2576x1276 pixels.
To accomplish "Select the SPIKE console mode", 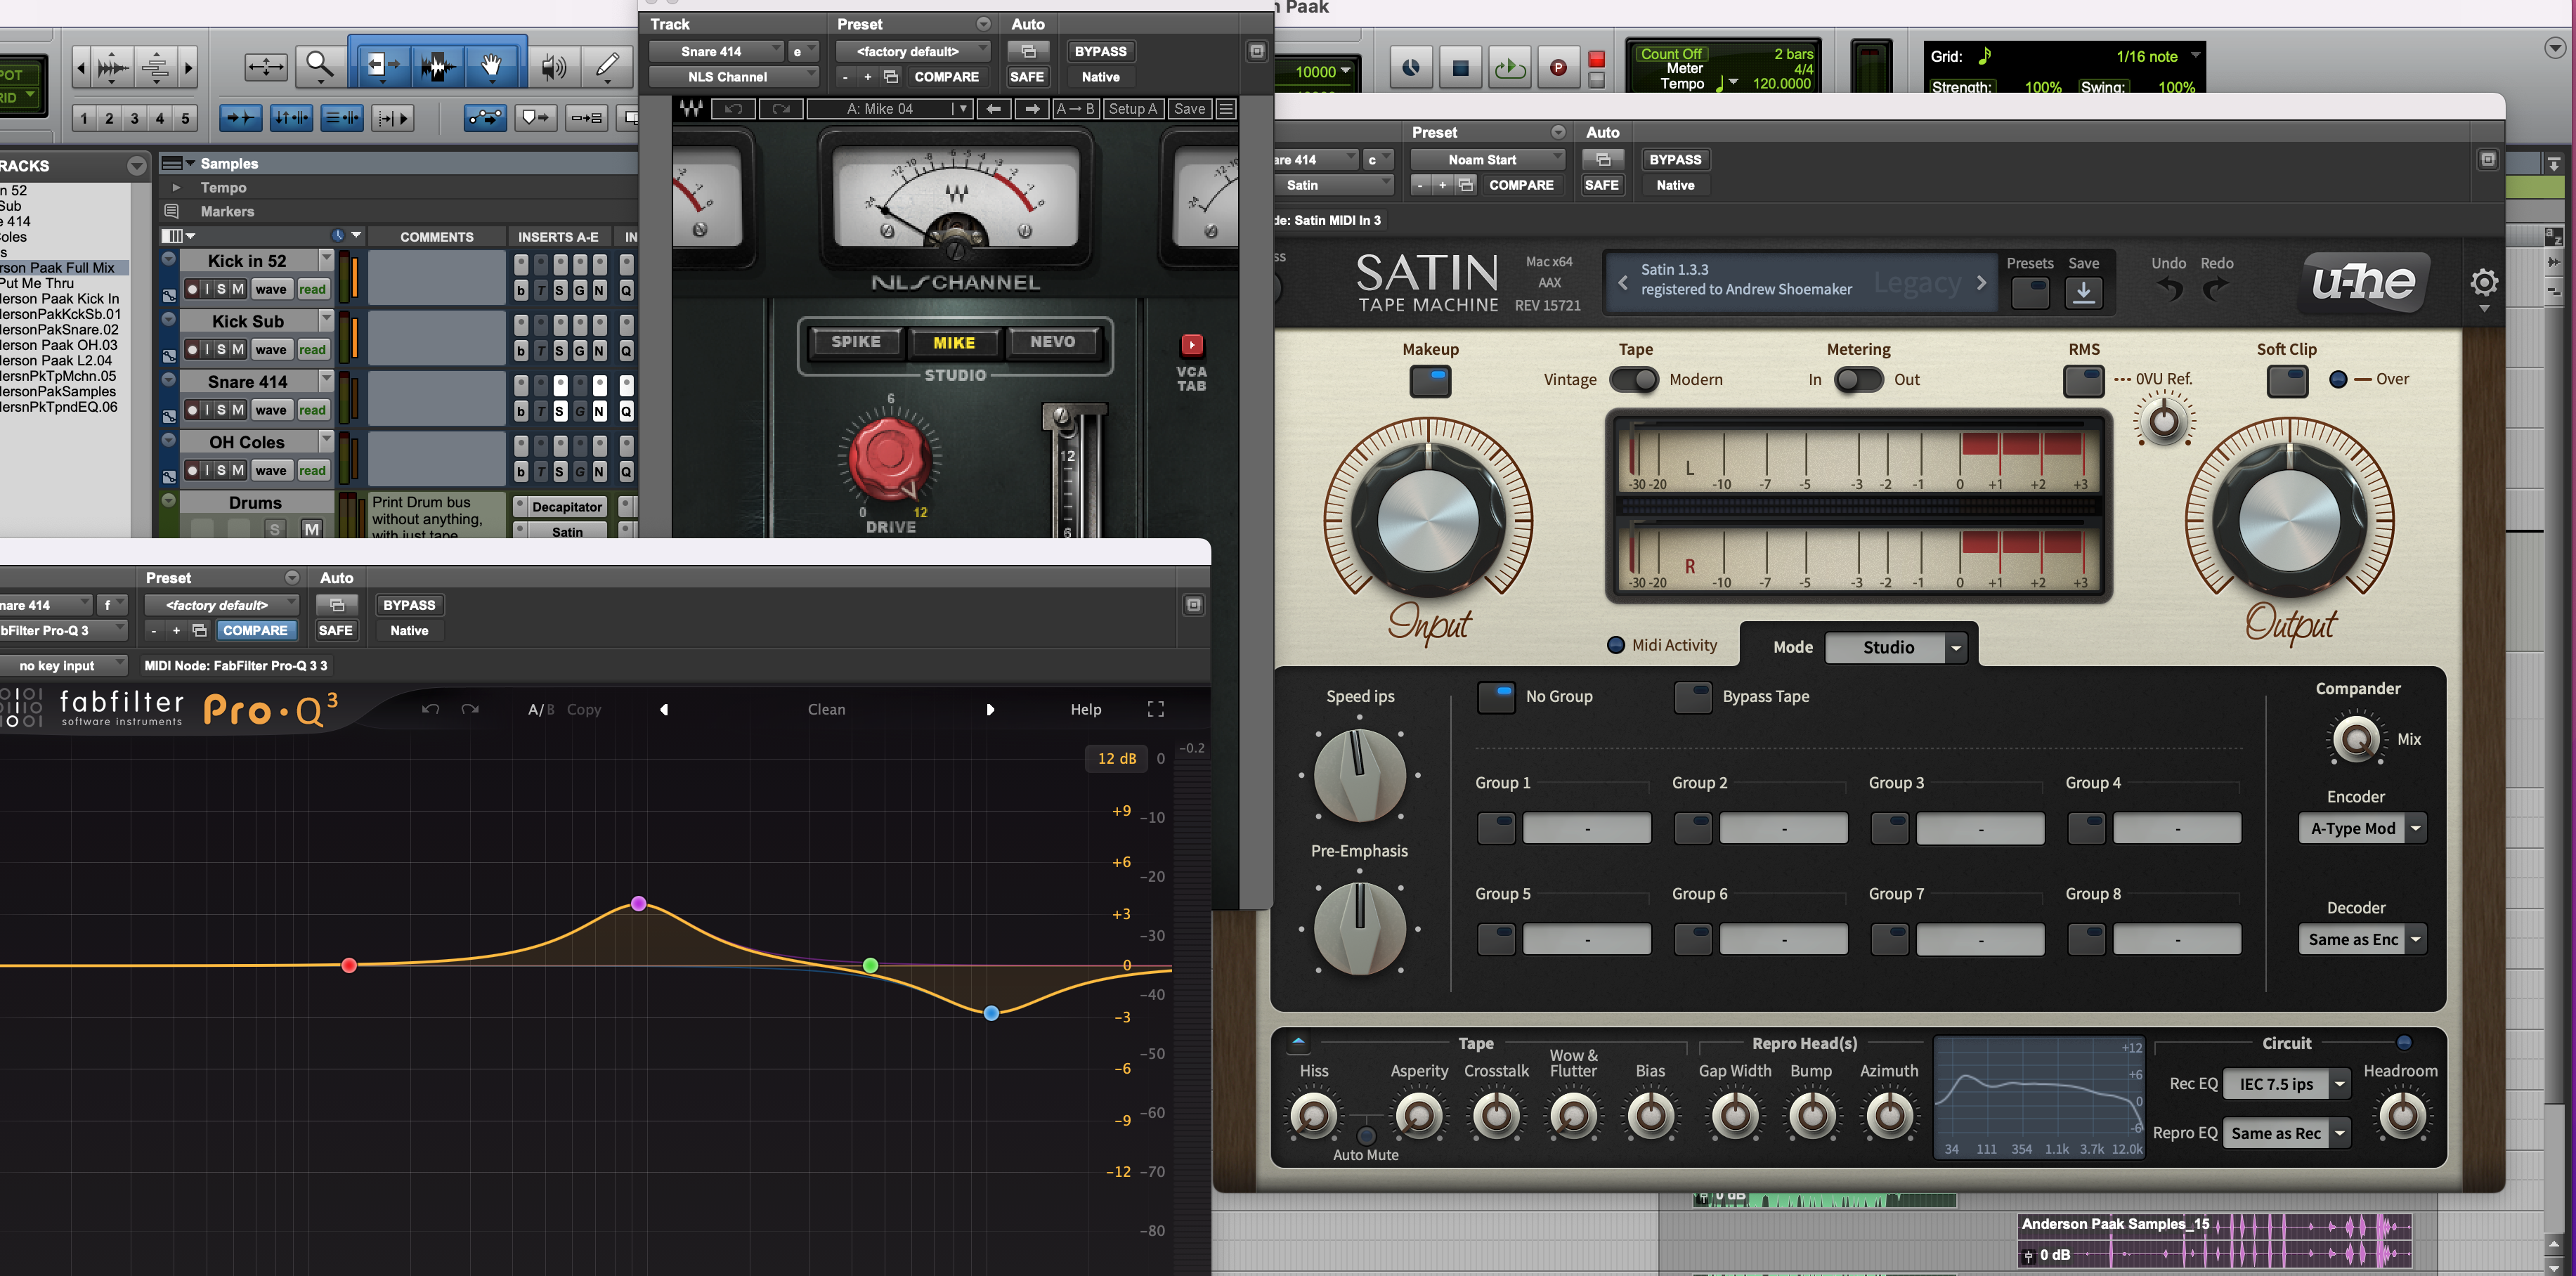I will (856, 342).
